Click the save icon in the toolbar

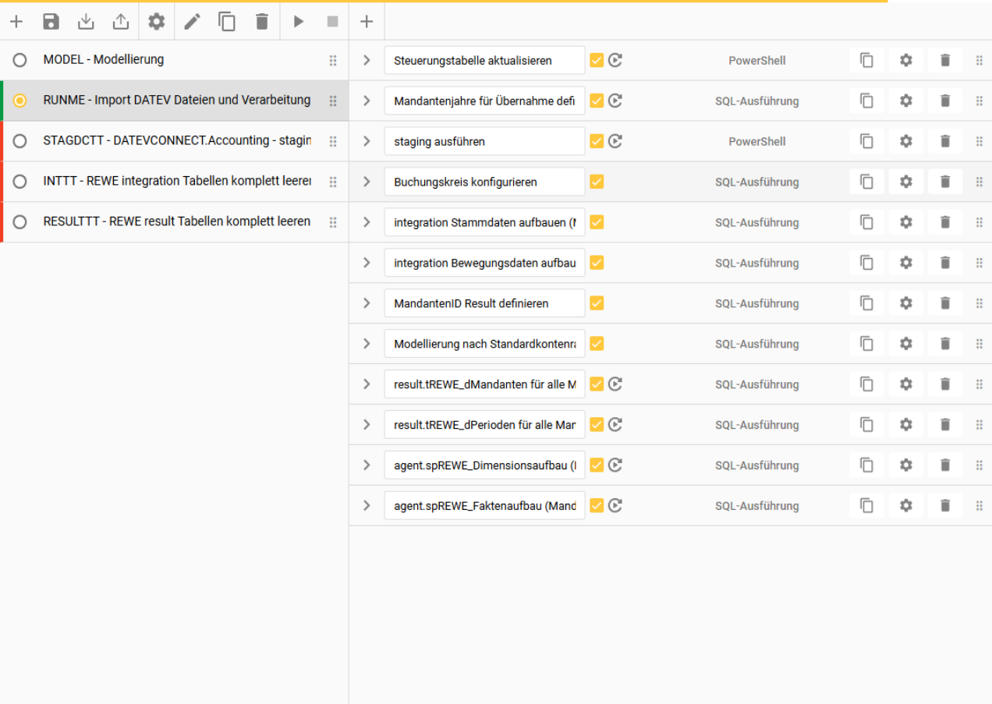coord(51,22)
